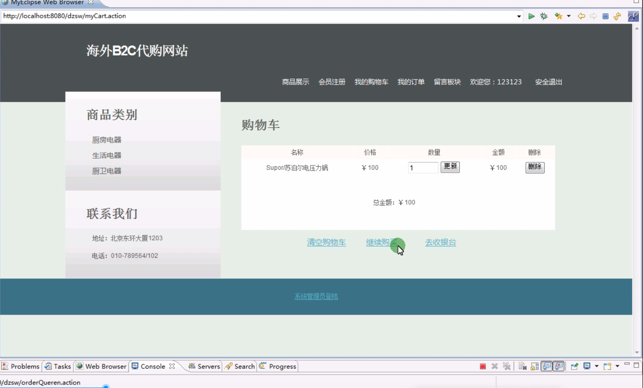Switch to the Servers tab
Viewport: 643px width, 388px height.
204,366
